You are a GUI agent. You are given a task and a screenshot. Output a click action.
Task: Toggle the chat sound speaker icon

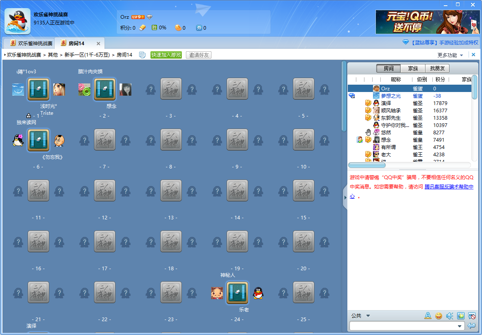[449, 315]
